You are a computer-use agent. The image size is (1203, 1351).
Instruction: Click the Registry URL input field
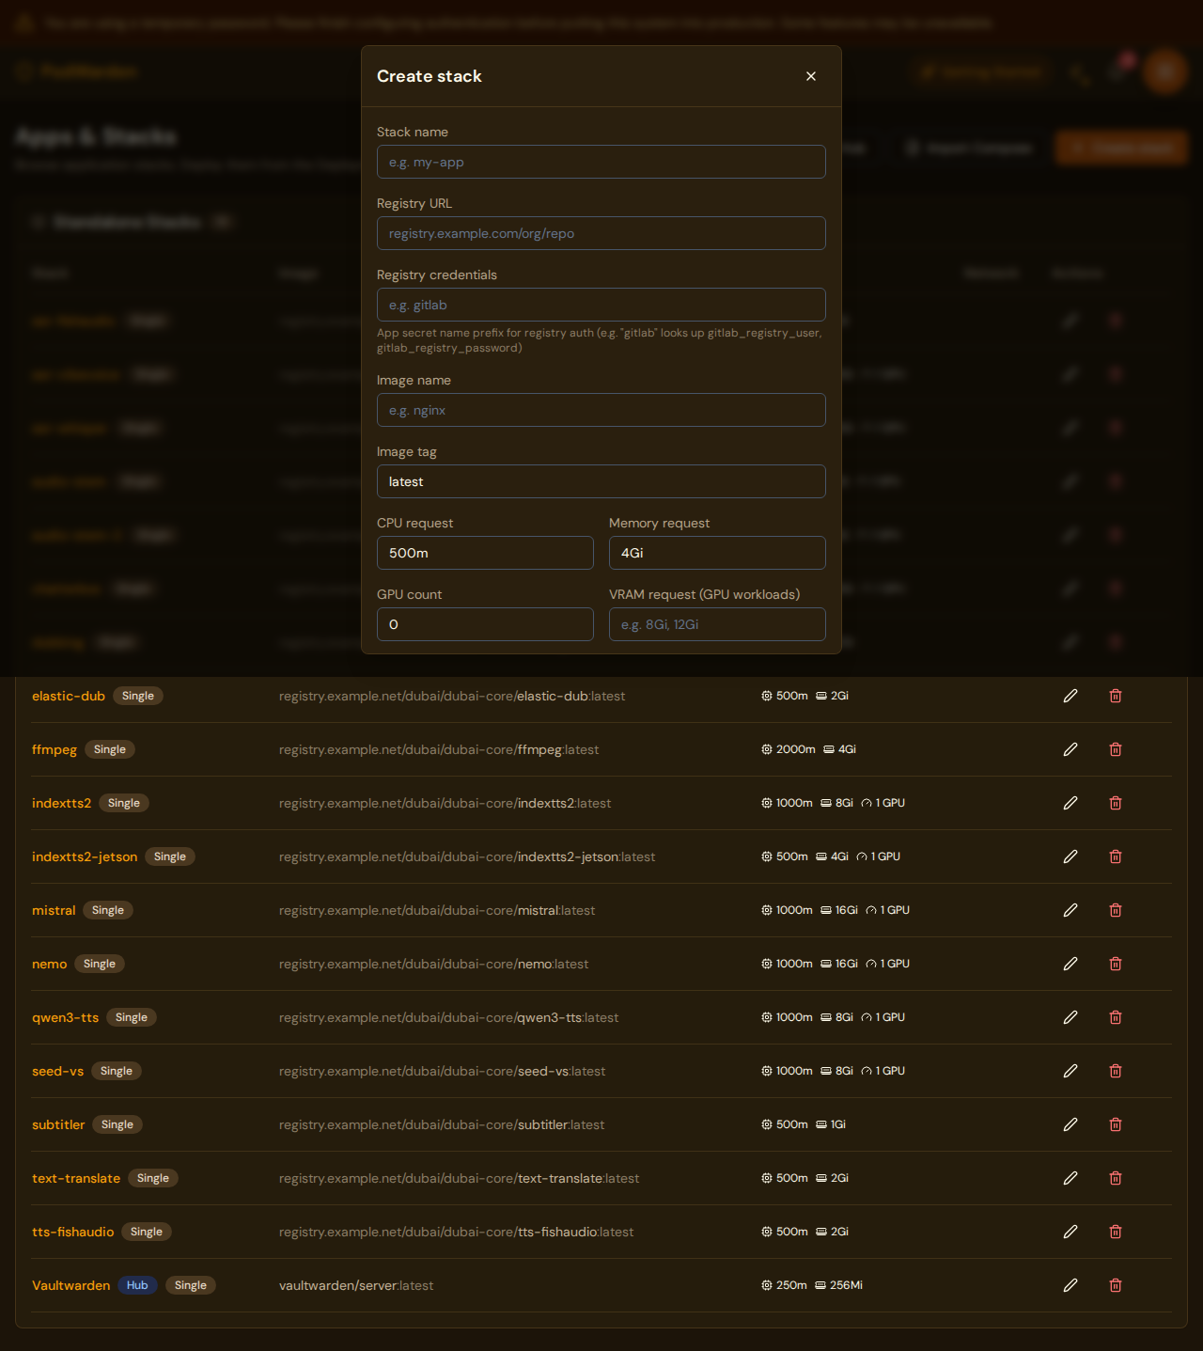[601, 233]
